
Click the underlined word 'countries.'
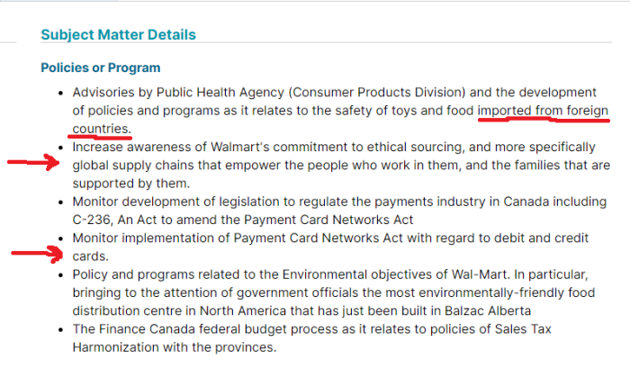102,129
